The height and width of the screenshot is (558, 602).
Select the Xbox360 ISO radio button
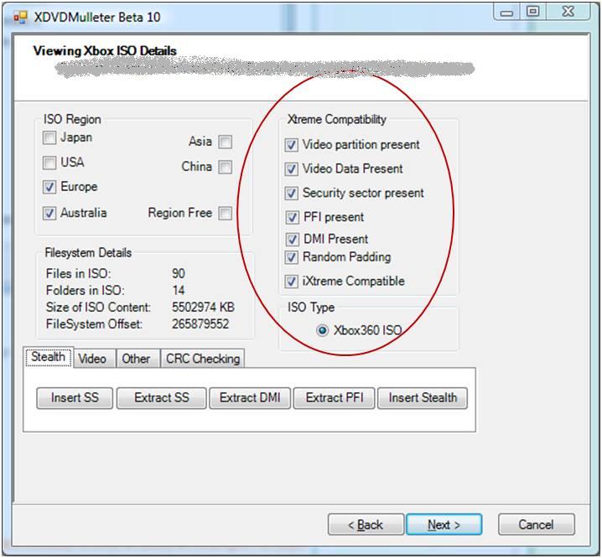[x=323, y=330]
